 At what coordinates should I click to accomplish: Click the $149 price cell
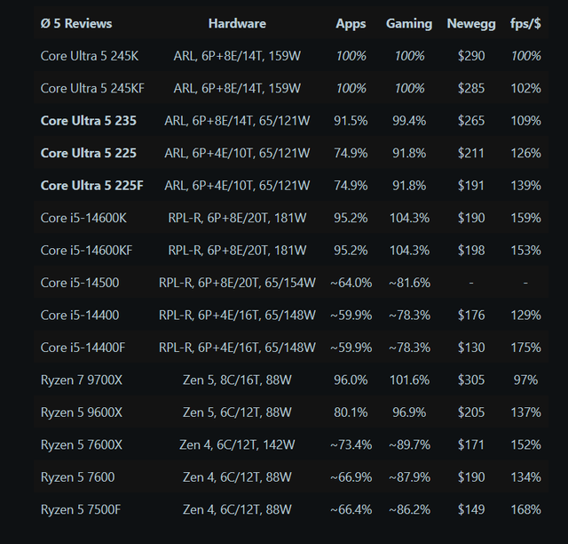click(x=471, y=509)
